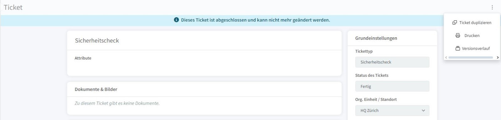
Task: Click the printer icon next to Drucken
Action: click(x=457, y=35)
